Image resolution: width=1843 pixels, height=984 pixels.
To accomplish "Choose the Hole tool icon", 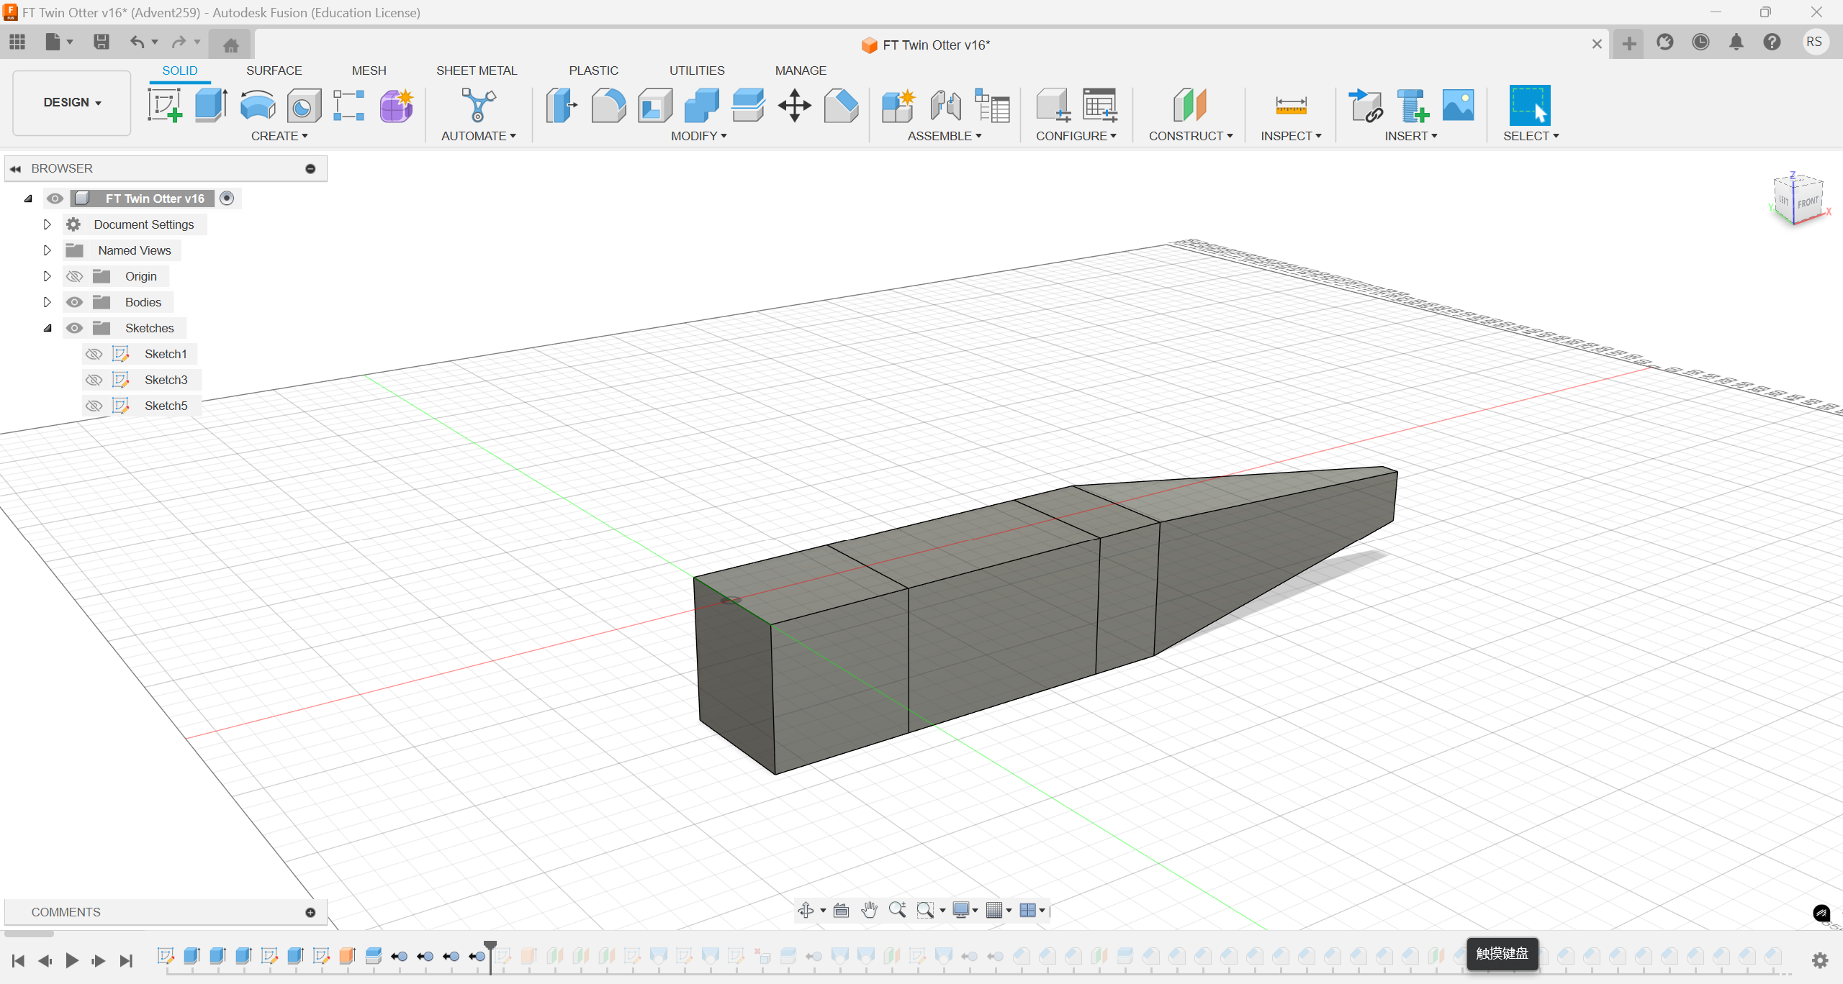I will click(303, 106).
